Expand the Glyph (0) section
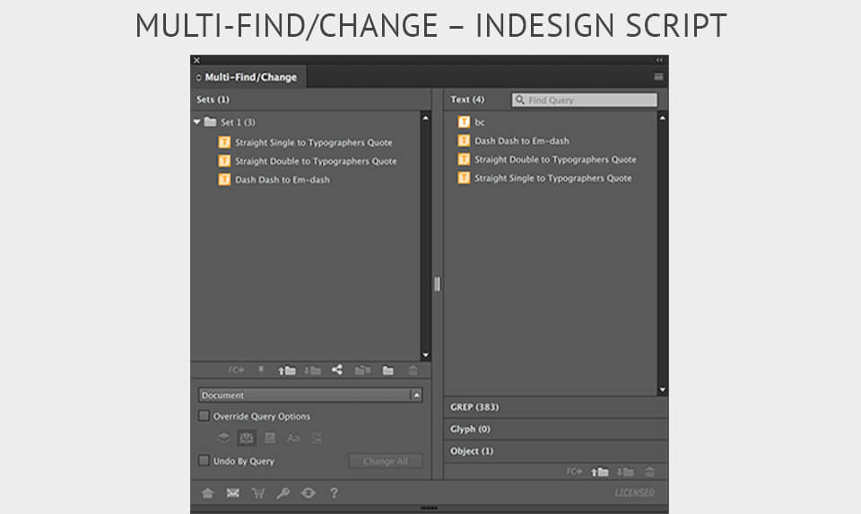 point(556,429)
